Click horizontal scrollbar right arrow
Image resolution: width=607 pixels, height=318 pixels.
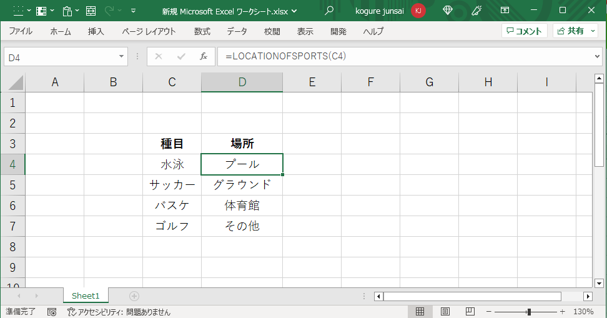tap(588, 297)
